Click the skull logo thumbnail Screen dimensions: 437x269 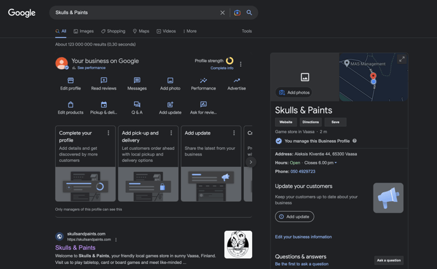click(238, 244)
